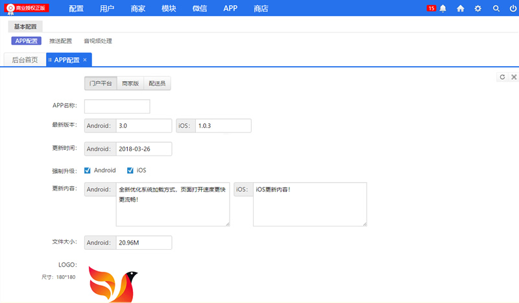Open the 配置 top menu
Screen dimensions: 519x303
(76, 8)
